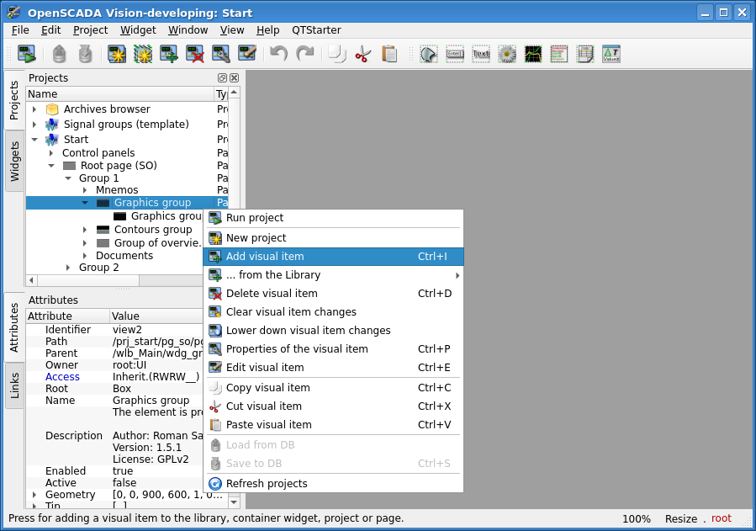Collapse the Group 1 tree node

tap(68, 178)
